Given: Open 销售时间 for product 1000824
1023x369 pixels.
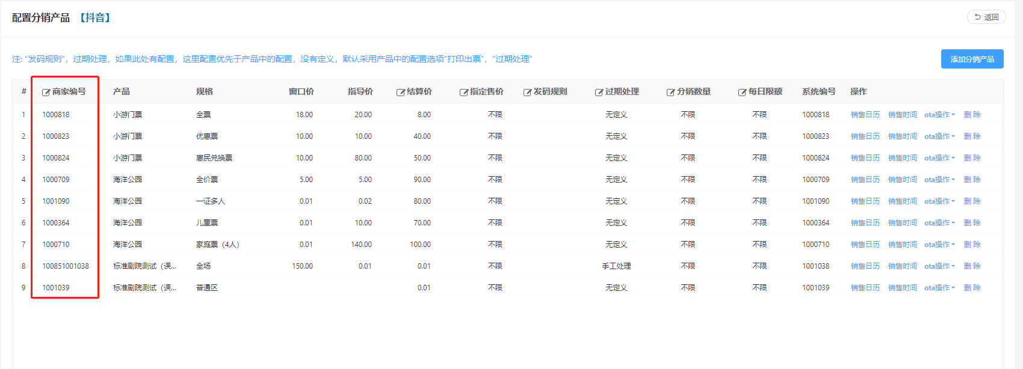Looking at the screenshot, I should pos(902,158).
